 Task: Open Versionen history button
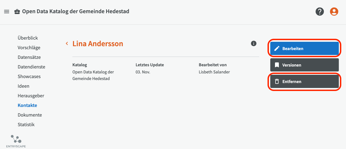click(x=304, y=65)
